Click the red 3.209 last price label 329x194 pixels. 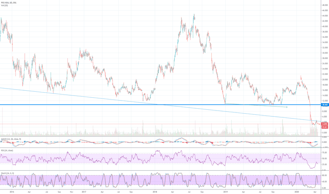tap(325, 124)
